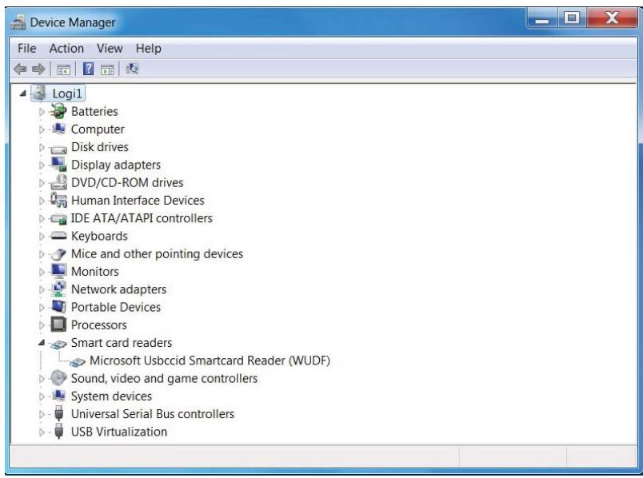Click the Network adapters icon
This screenshot has height=478, width=643.
coord(58,289)
